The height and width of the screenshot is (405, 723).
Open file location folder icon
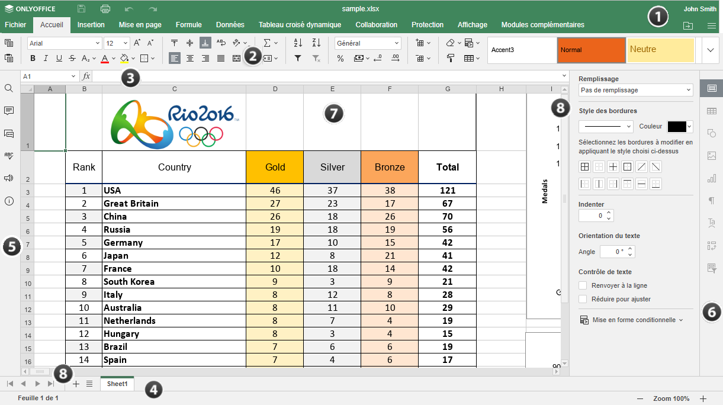click(687, 25)
